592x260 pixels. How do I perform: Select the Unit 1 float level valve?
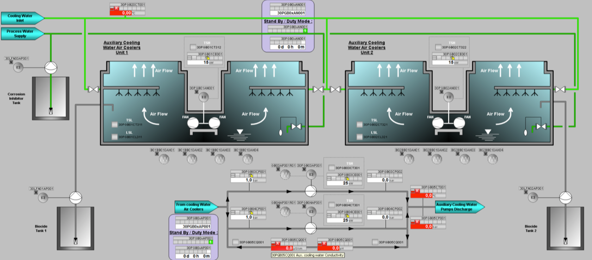[296, 126]
